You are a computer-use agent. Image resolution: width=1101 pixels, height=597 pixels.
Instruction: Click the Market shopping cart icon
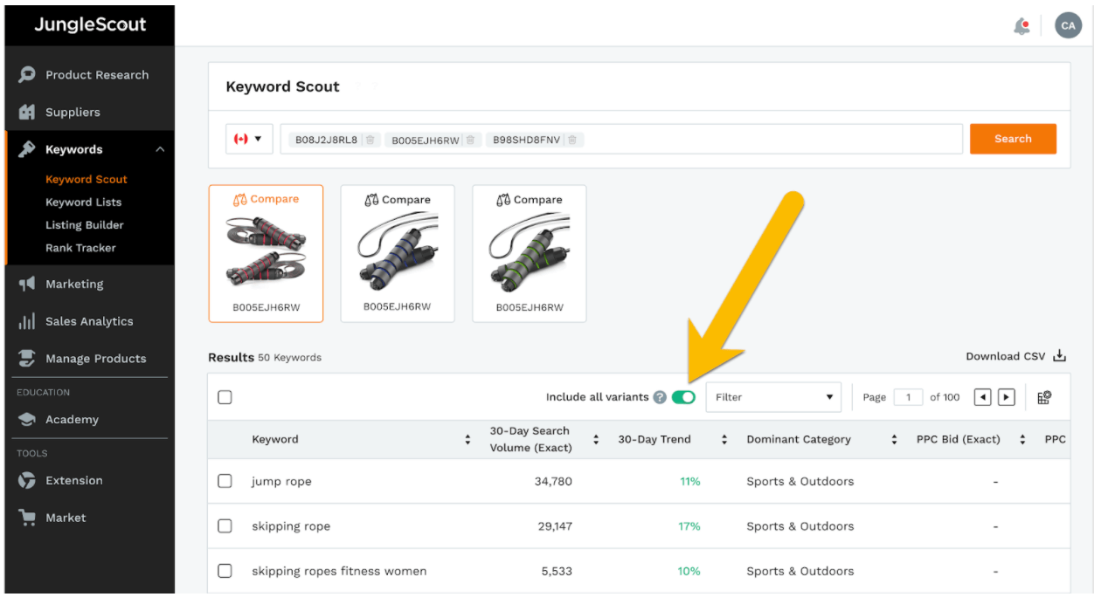click(x=26, y=518)
